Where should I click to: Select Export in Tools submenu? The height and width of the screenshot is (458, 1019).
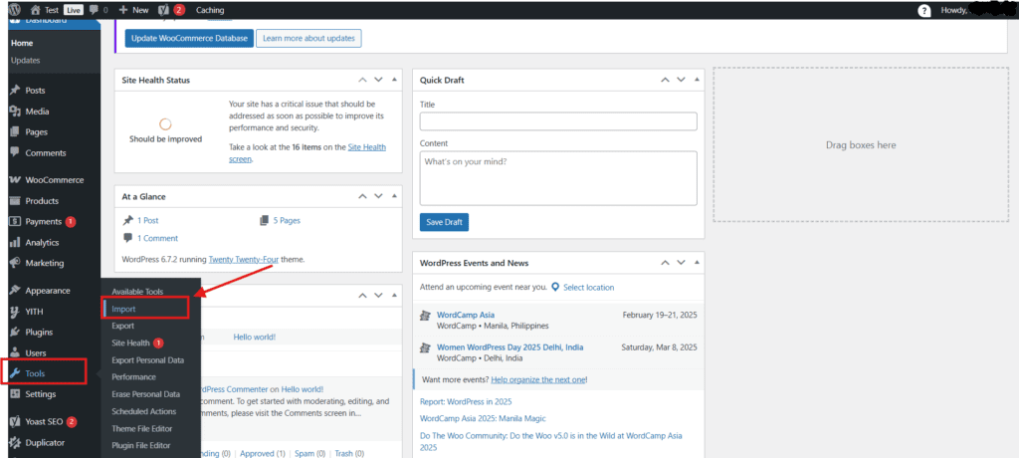tap(122, 326)
